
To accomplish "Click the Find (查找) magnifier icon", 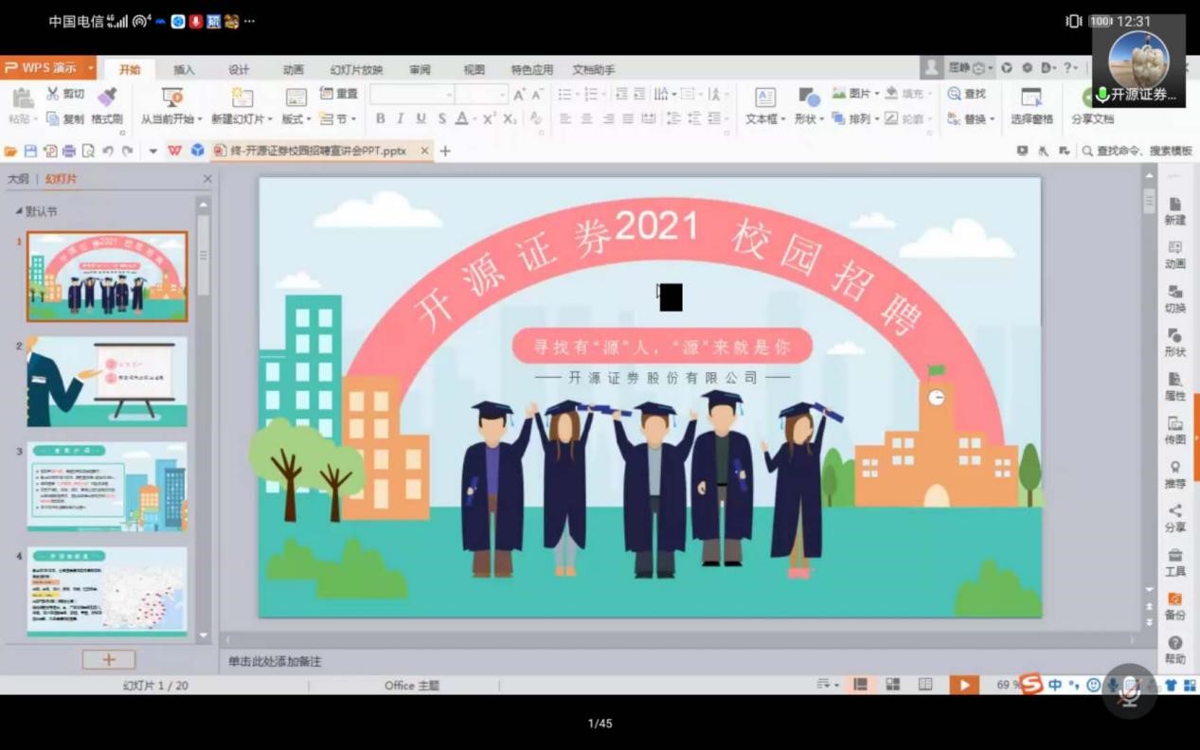I will (954, 94).
